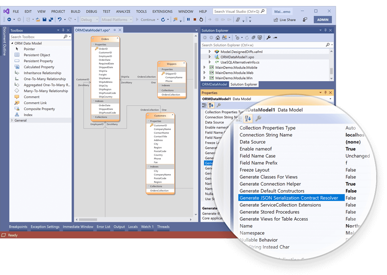
Task: Click the ADMIN button
Action: coord(322,19)
